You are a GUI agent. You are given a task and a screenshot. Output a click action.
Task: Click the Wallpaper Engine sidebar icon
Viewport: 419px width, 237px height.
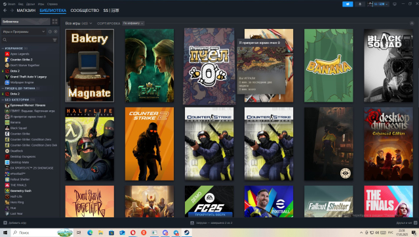click(x=7, y=82)
